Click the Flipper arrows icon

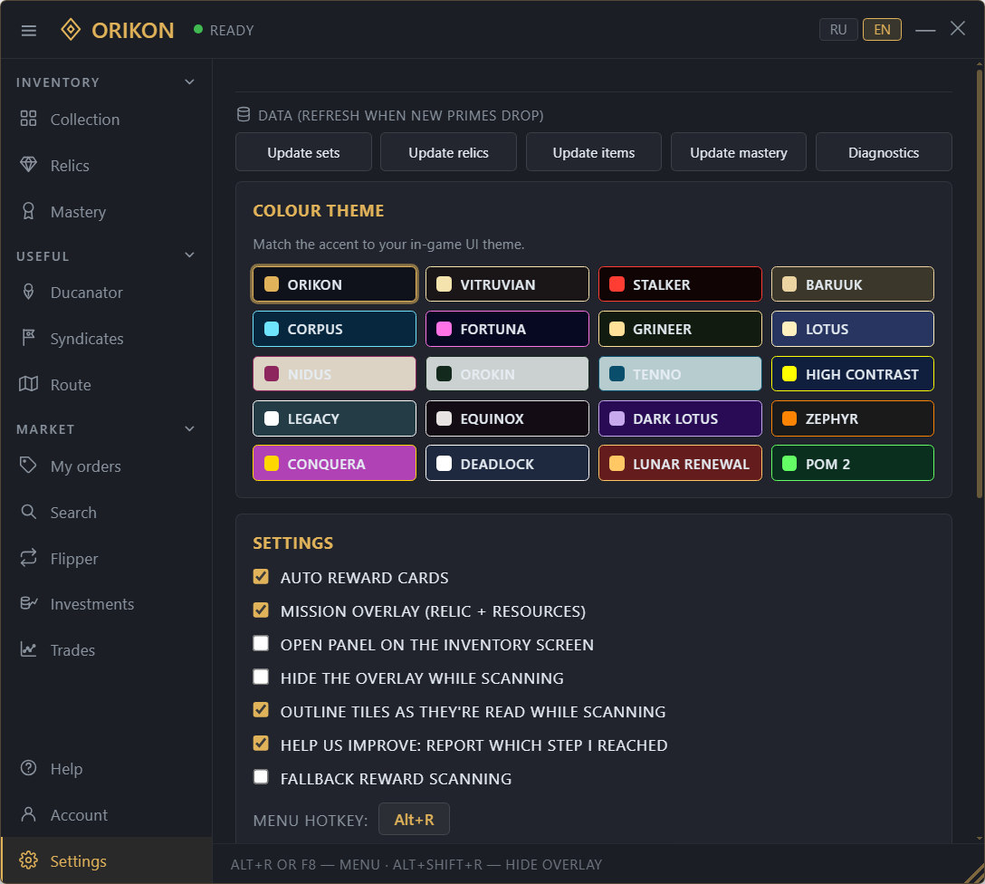28,558
